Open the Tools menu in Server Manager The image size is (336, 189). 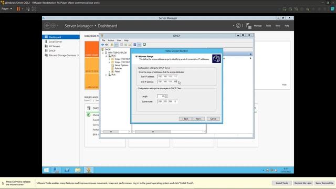pyautogui.click(x=268, y=26)
